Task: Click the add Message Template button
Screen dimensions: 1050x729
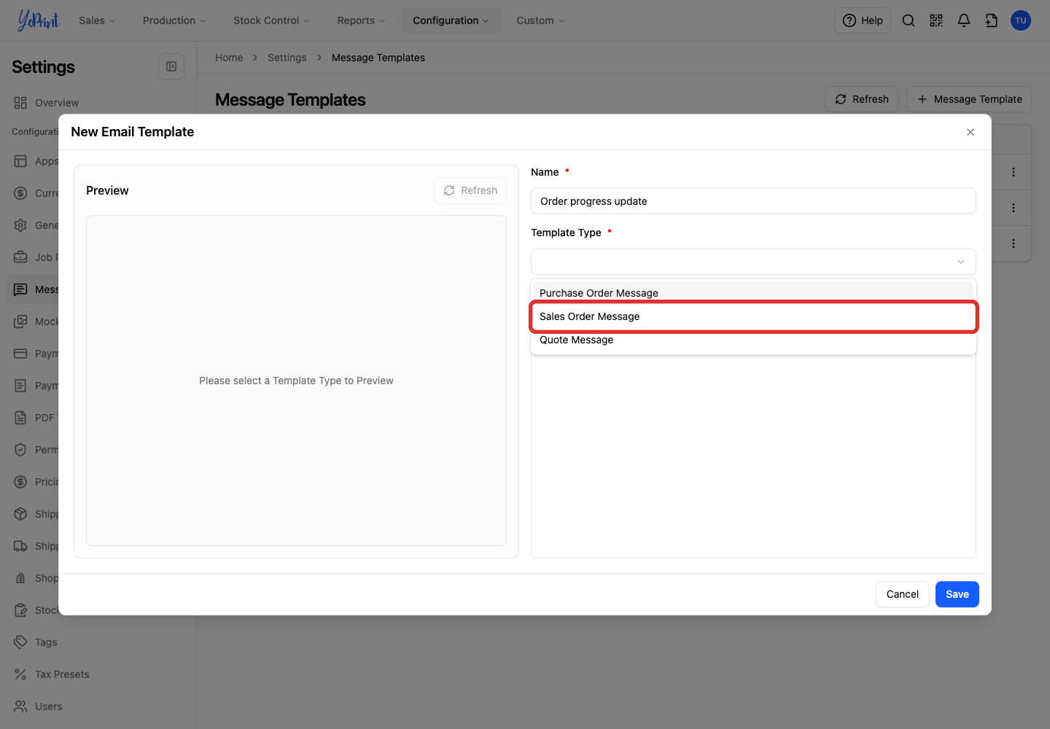Action: click(x=970, y=99)
